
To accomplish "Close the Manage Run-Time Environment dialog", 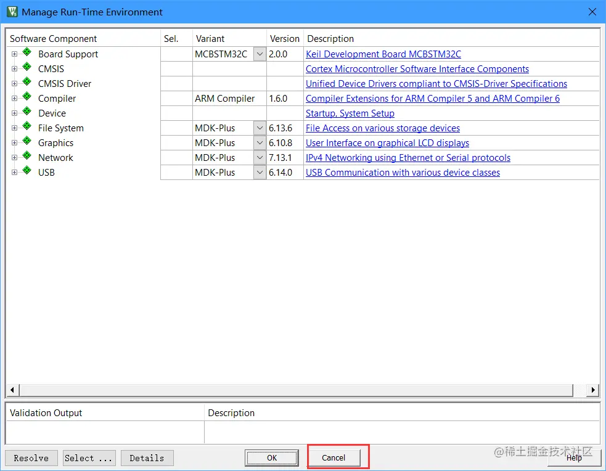I will (592, 12).
